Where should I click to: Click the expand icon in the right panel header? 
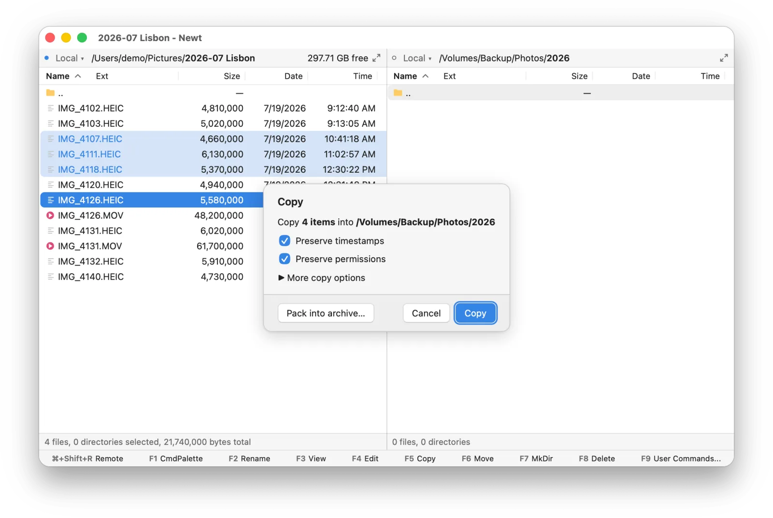click(x=724, y=58)
